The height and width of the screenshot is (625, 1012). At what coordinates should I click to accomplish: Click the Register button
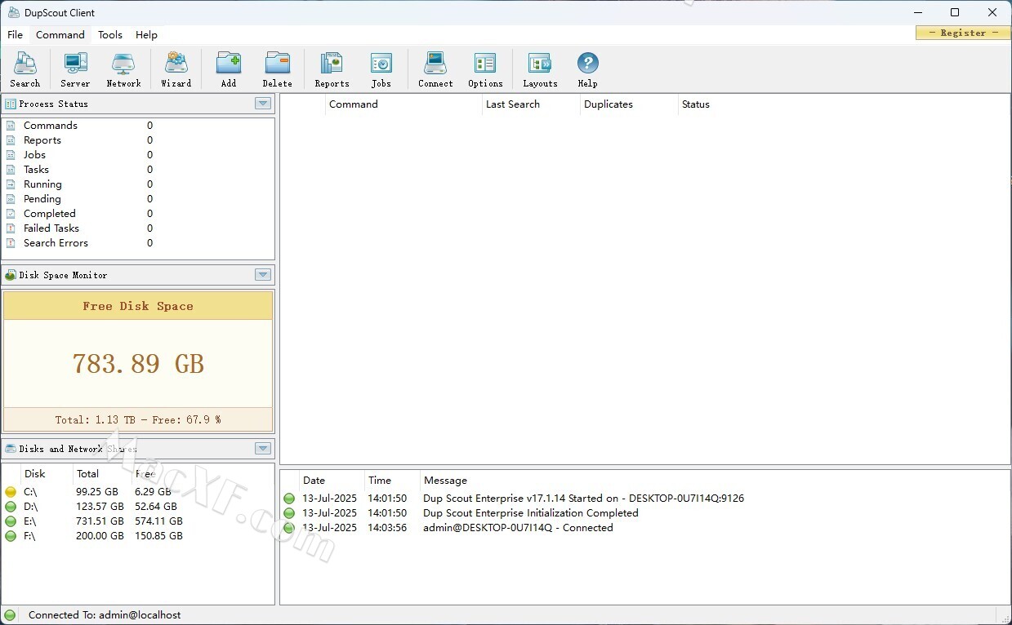click(x=963, y=33)
